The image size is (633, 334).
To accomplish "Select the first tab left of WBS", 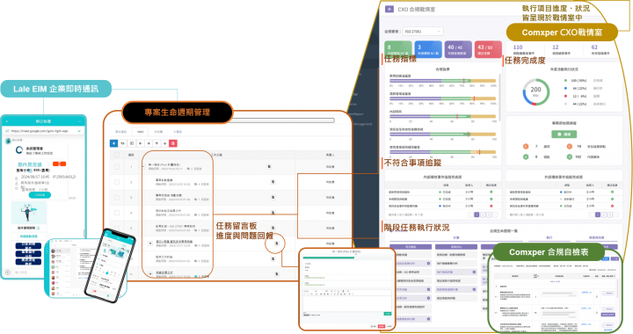I will (120, 132).
